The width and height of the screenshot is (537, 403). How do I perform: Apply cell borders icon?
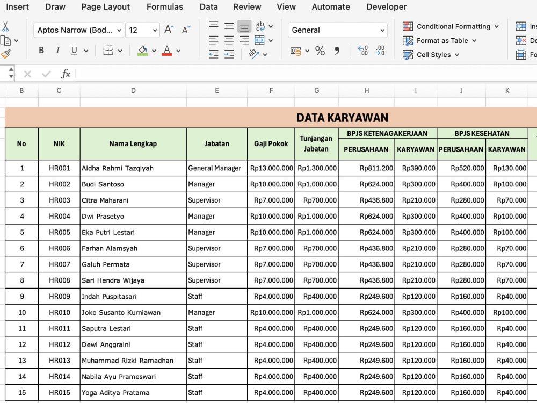click(x=108, y=51)
